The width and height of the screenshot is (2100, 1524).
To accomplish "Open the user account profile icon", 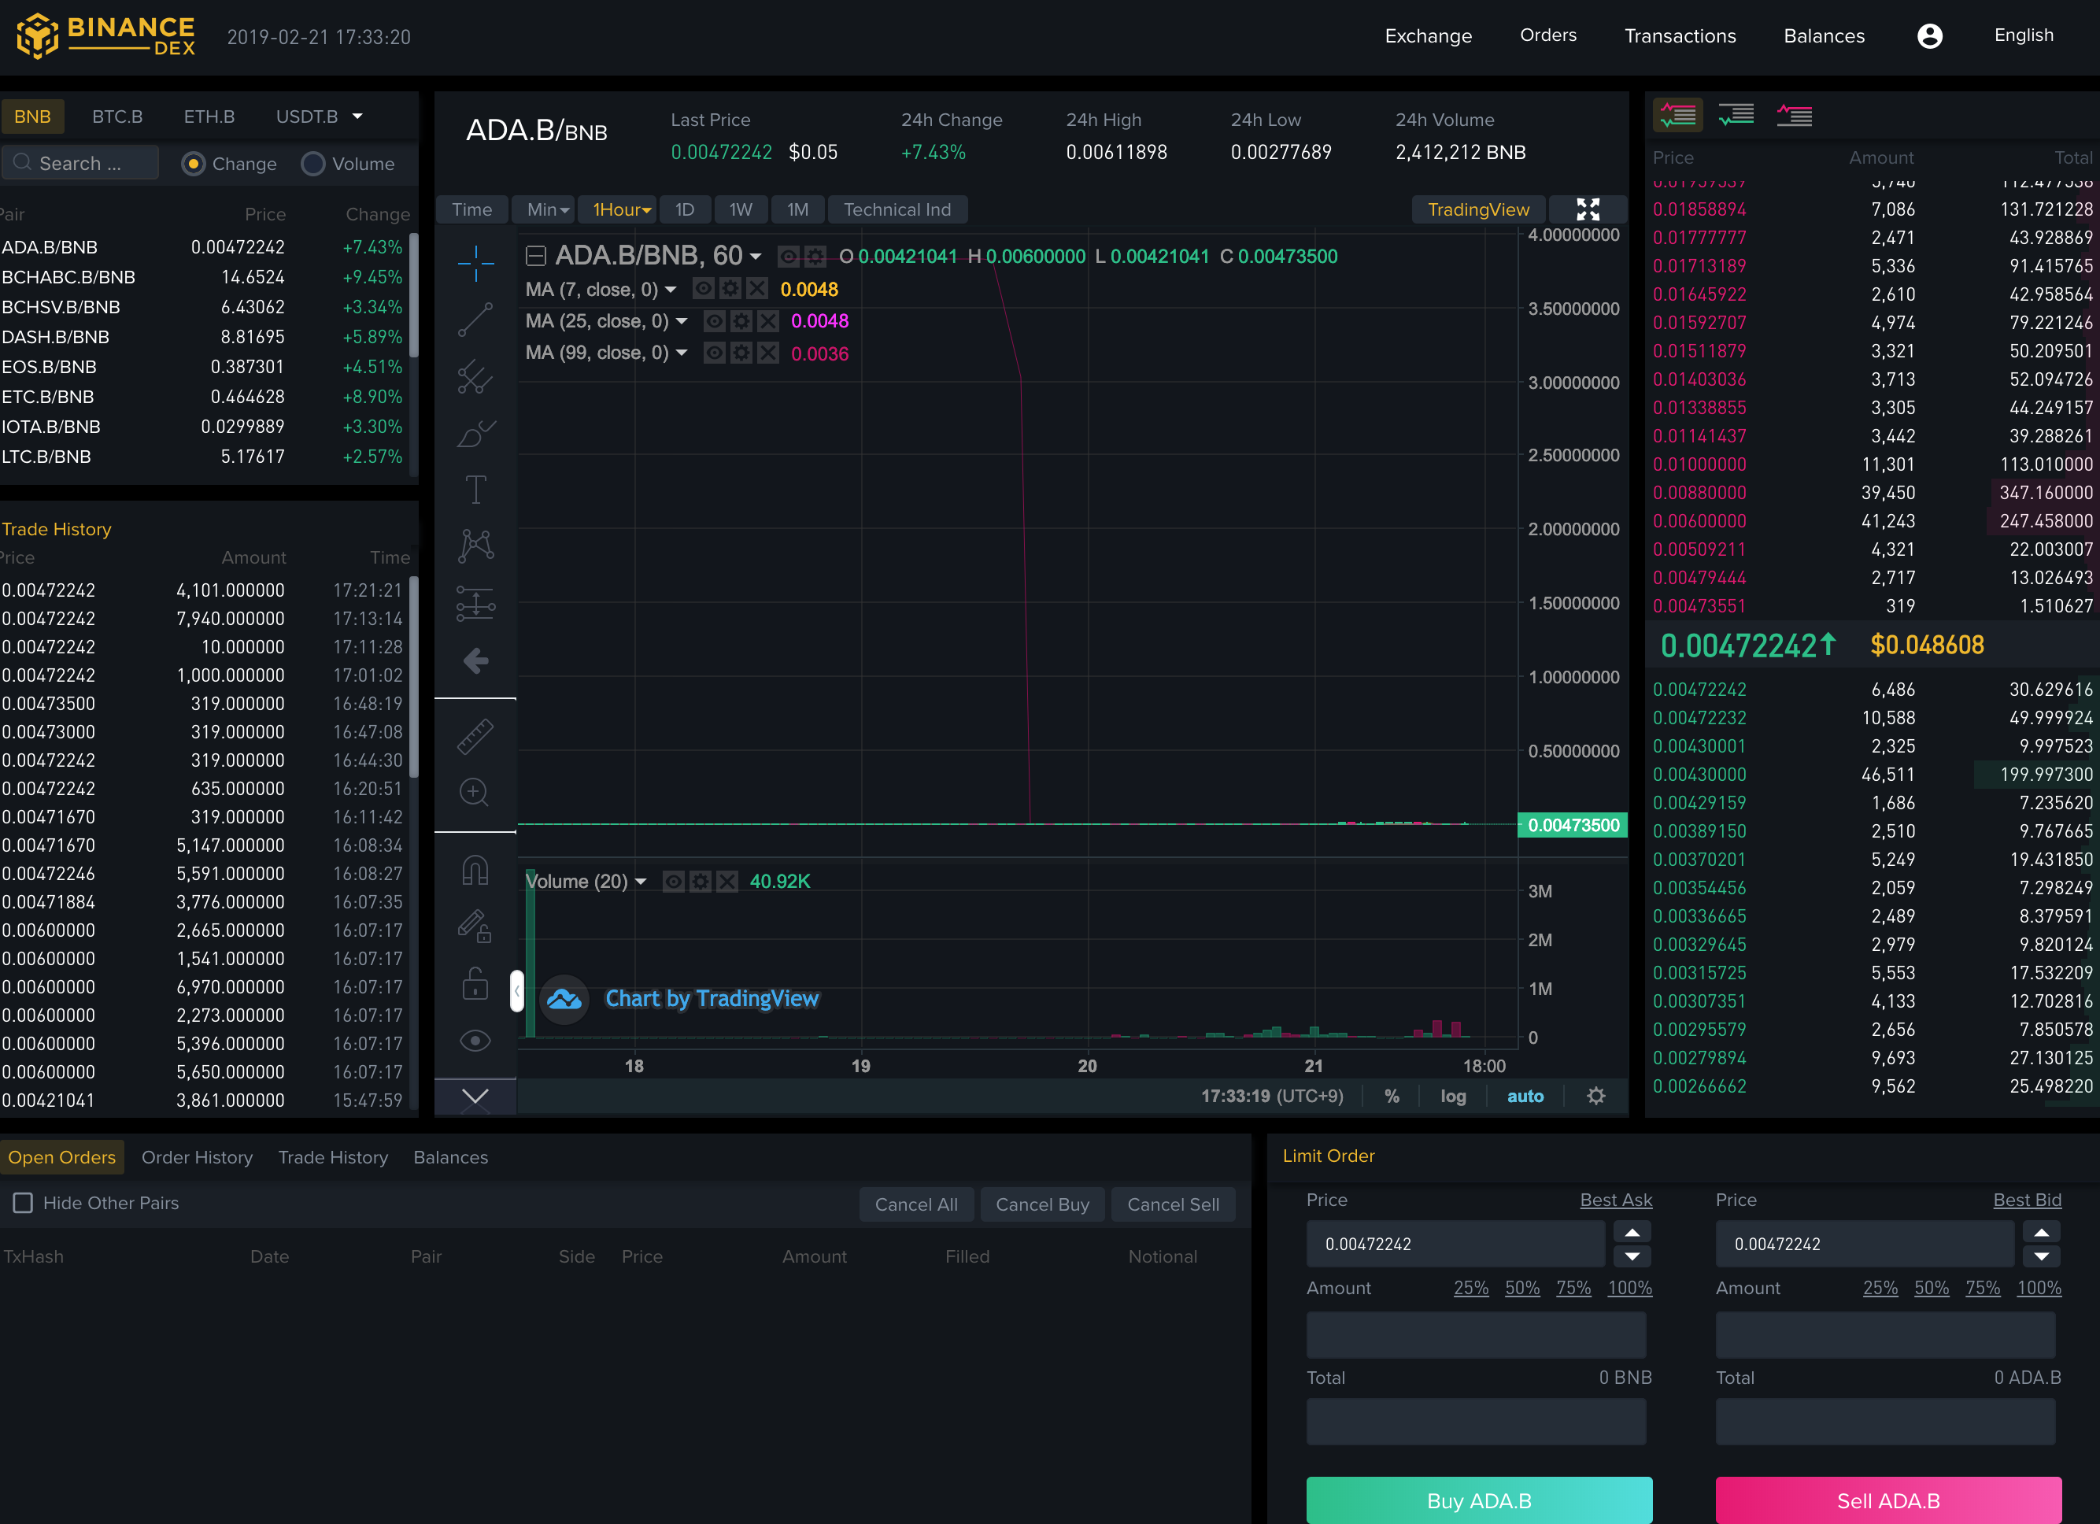I will pos(1928,36).
